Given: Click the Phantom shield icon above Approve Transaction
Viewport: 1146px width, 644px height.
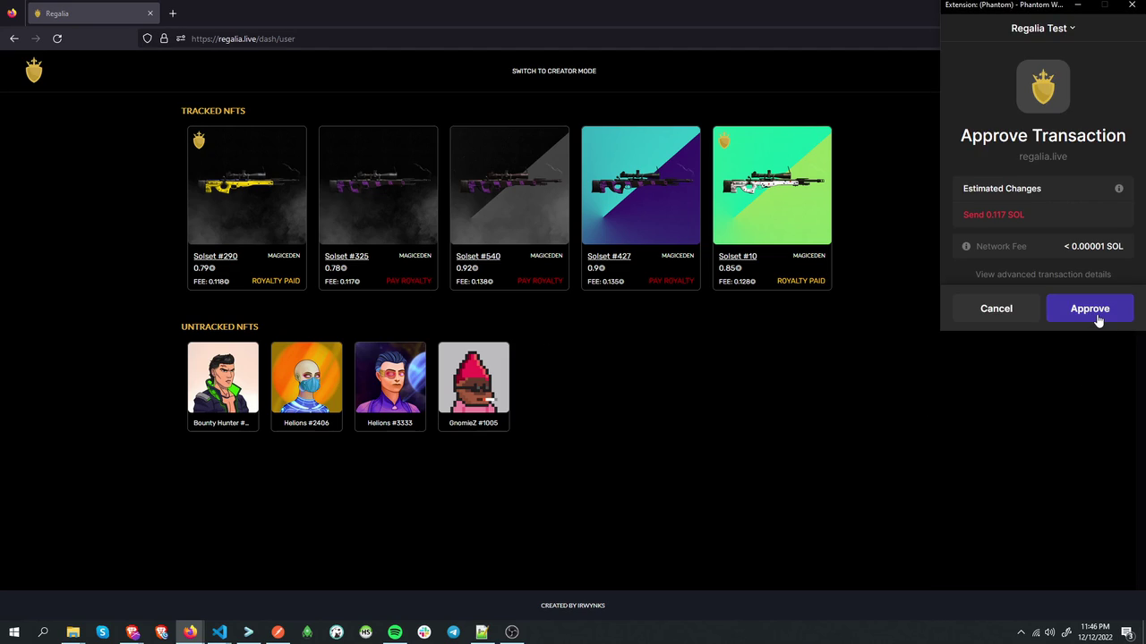Looking at the screenshot, I should point(1043,86).
